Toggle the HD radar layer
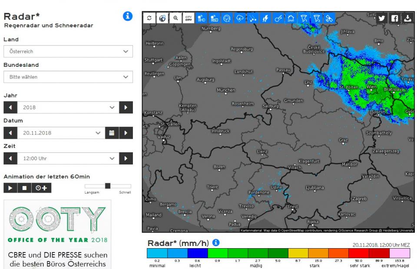This screenshot has width=417, height=269. 201,18
